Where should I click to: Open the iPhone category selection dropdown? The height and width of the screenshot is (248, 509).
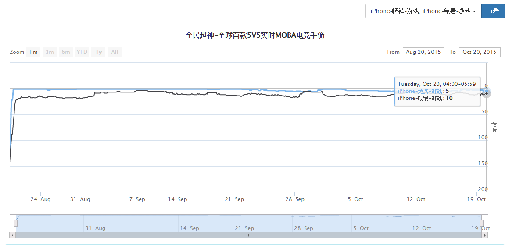tap(423, 11)
